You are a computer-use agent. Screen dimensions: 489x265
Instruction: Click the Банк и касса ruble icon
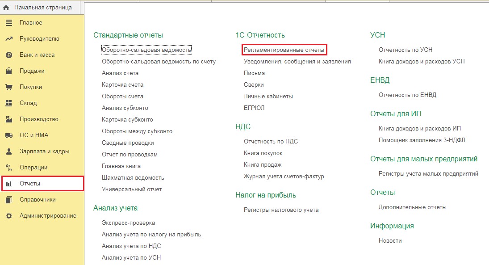tap(9, 55)
